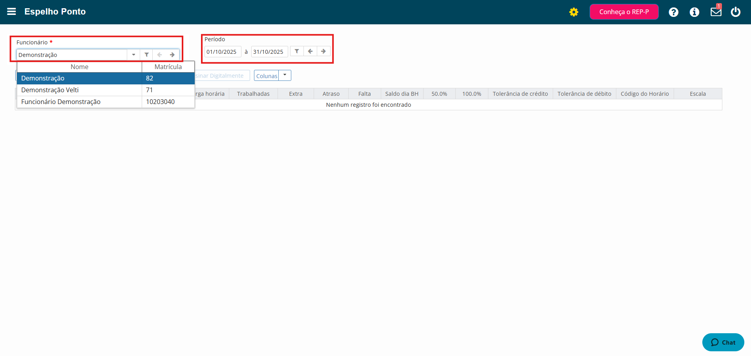Screen dimensions: 751x356
Task: Open the Colunas dropdown arrow
Action: coord(285,75)
